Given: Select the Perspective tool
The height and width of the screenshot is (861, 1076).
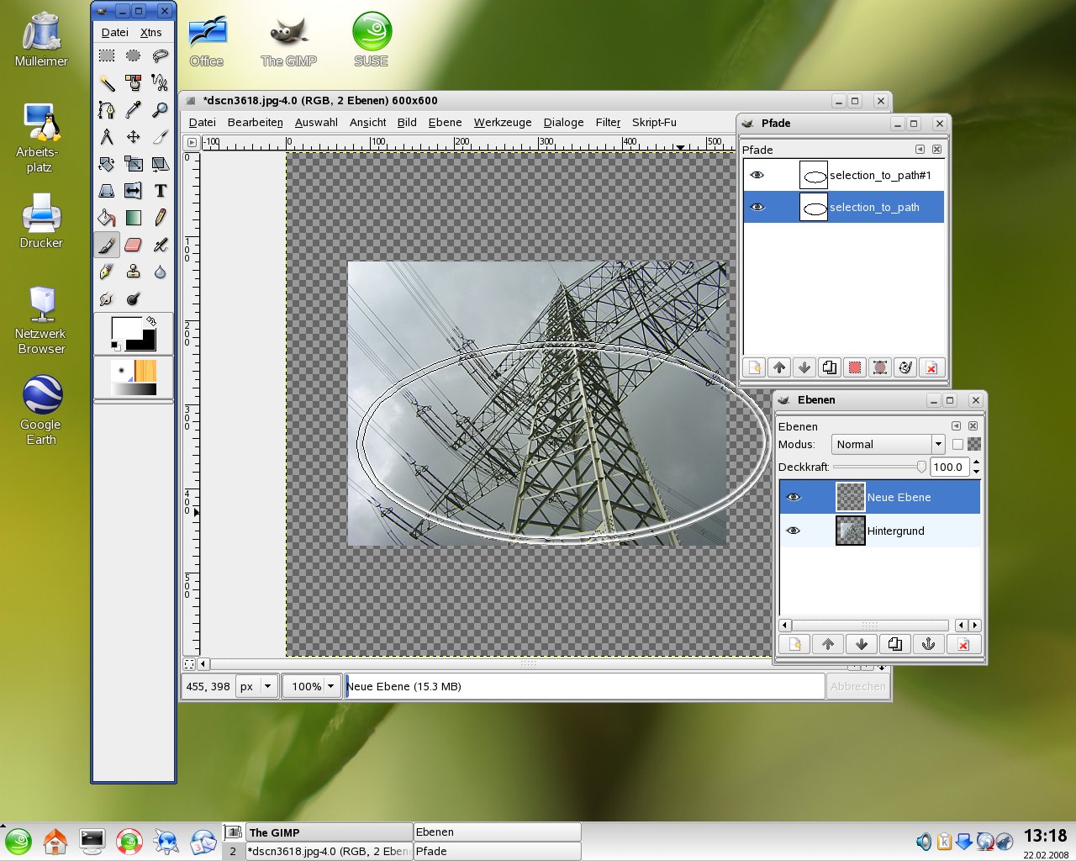Looking at the screenshot, I should coord(107,191).
